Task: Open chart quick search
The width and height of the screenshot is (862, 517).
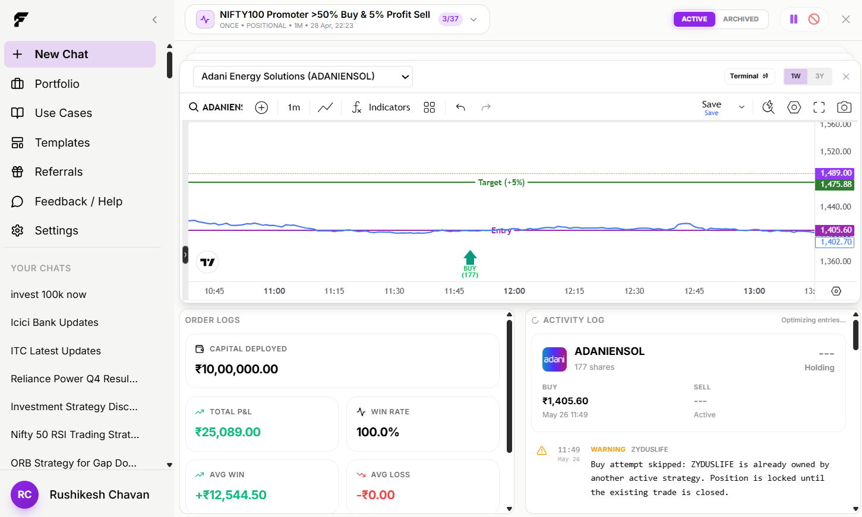Action: pos(768,107)
